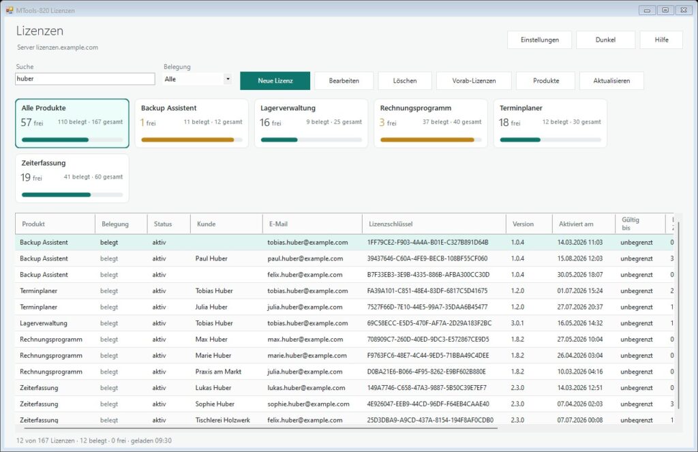698x452 pixels.
Task: Click status bar text 12 von 167 Lizenzen
Action: click(46, 440)
